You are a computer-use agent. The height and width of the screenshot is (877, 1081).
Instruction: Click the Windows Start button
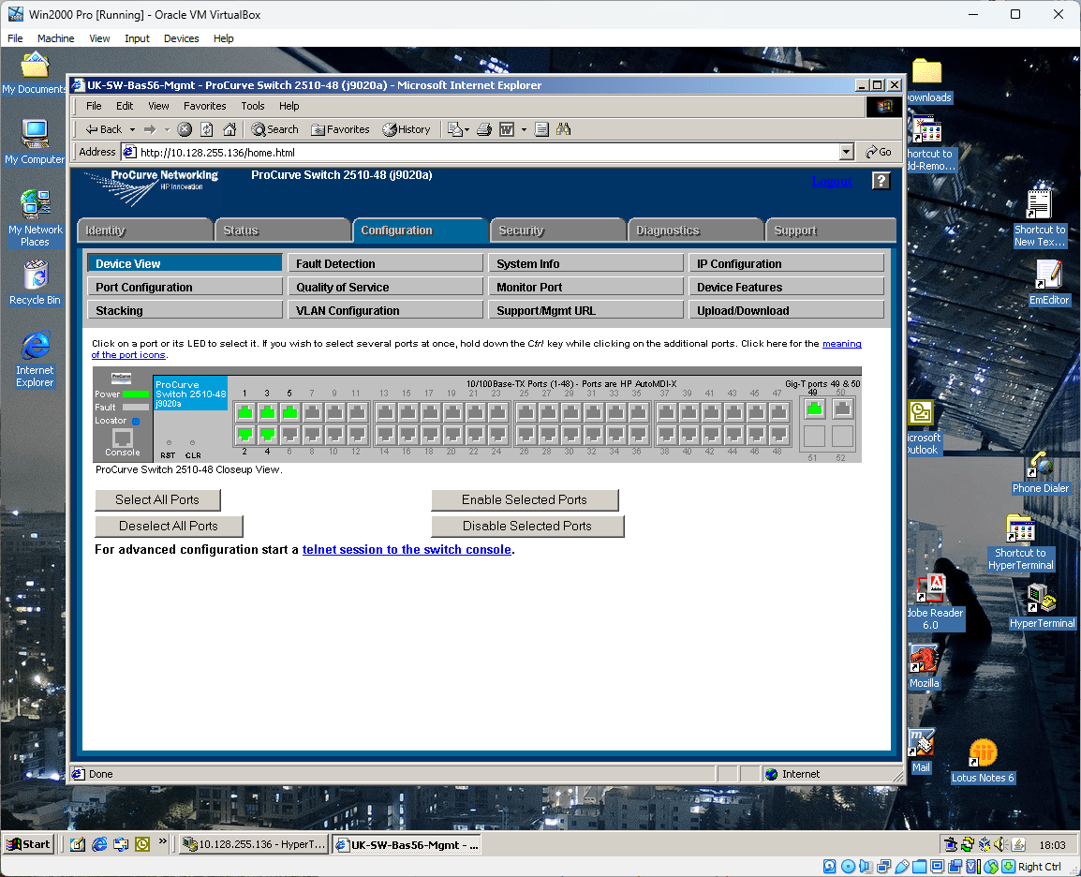coord(29,844)
